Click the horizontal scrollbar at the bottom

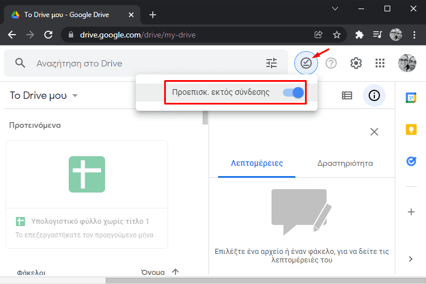[266, 281]
